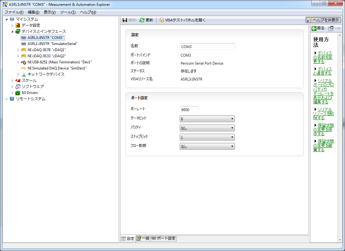Select NI Simulated DAQ Device "SimDev1" row
Viewport: 345px width, 251px height.
[x=54, y=68]
